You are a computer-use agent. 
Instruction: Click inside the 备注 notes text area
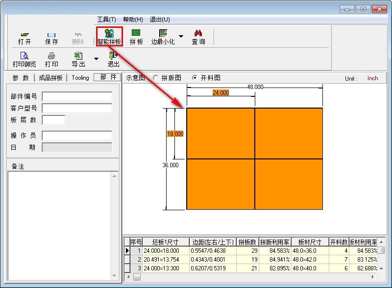click(59, 225)
